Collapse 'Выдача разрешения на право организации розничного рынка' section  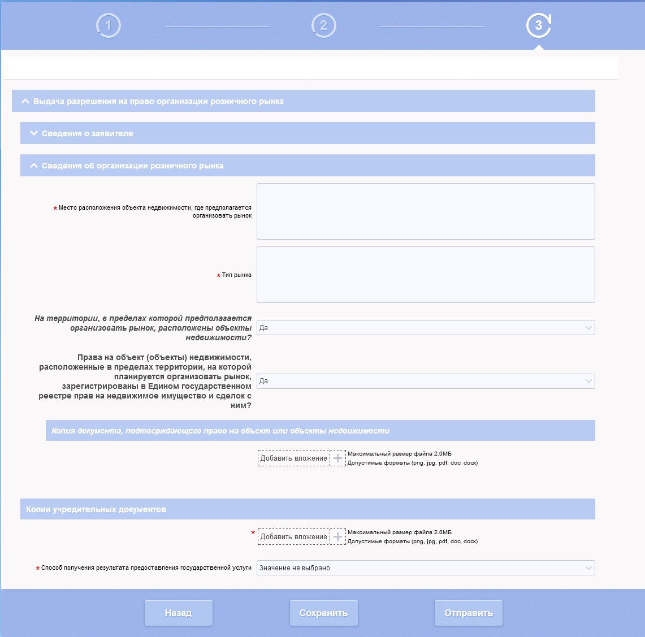pyautogui.click(x=25, y=101)
